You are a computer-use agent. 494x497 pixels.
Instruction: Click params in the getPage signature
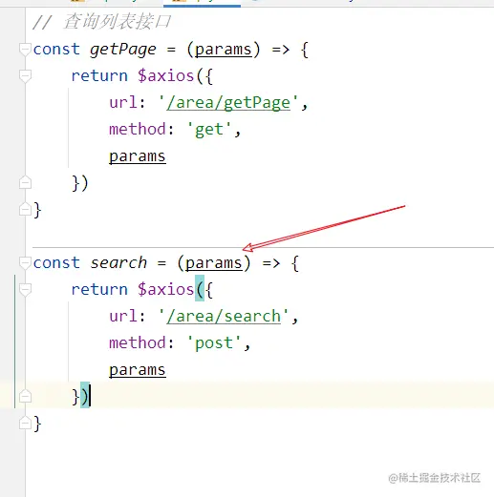point(223,50)
